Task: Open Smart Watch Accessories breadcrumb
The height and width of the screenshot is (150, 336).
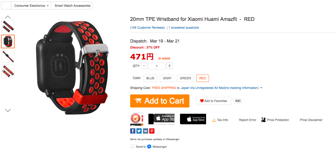Action: click(73, 6)
